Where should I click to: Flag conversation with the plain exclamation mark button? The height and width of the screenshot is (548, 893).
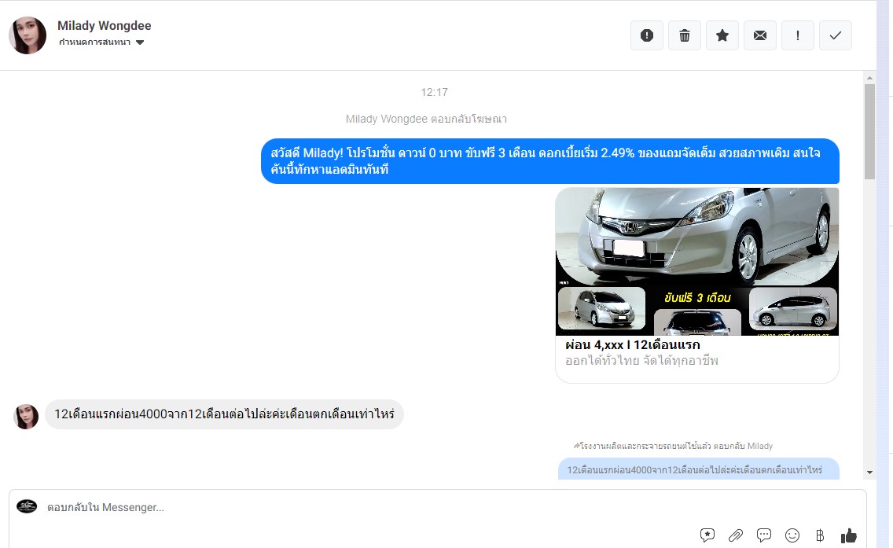pyautogui.click(x=797, y=35)
